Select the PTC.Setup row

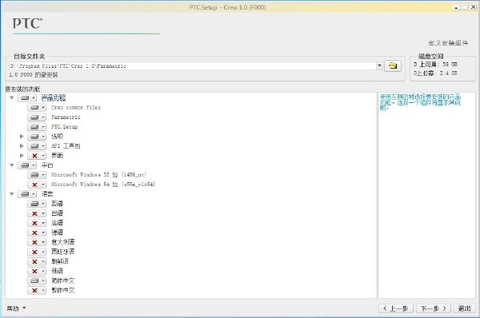[64, 126]
